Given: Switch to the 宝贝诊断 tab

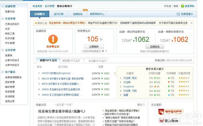Looking at the screenshot, I should pyautogui.click(x=58, y=14).
